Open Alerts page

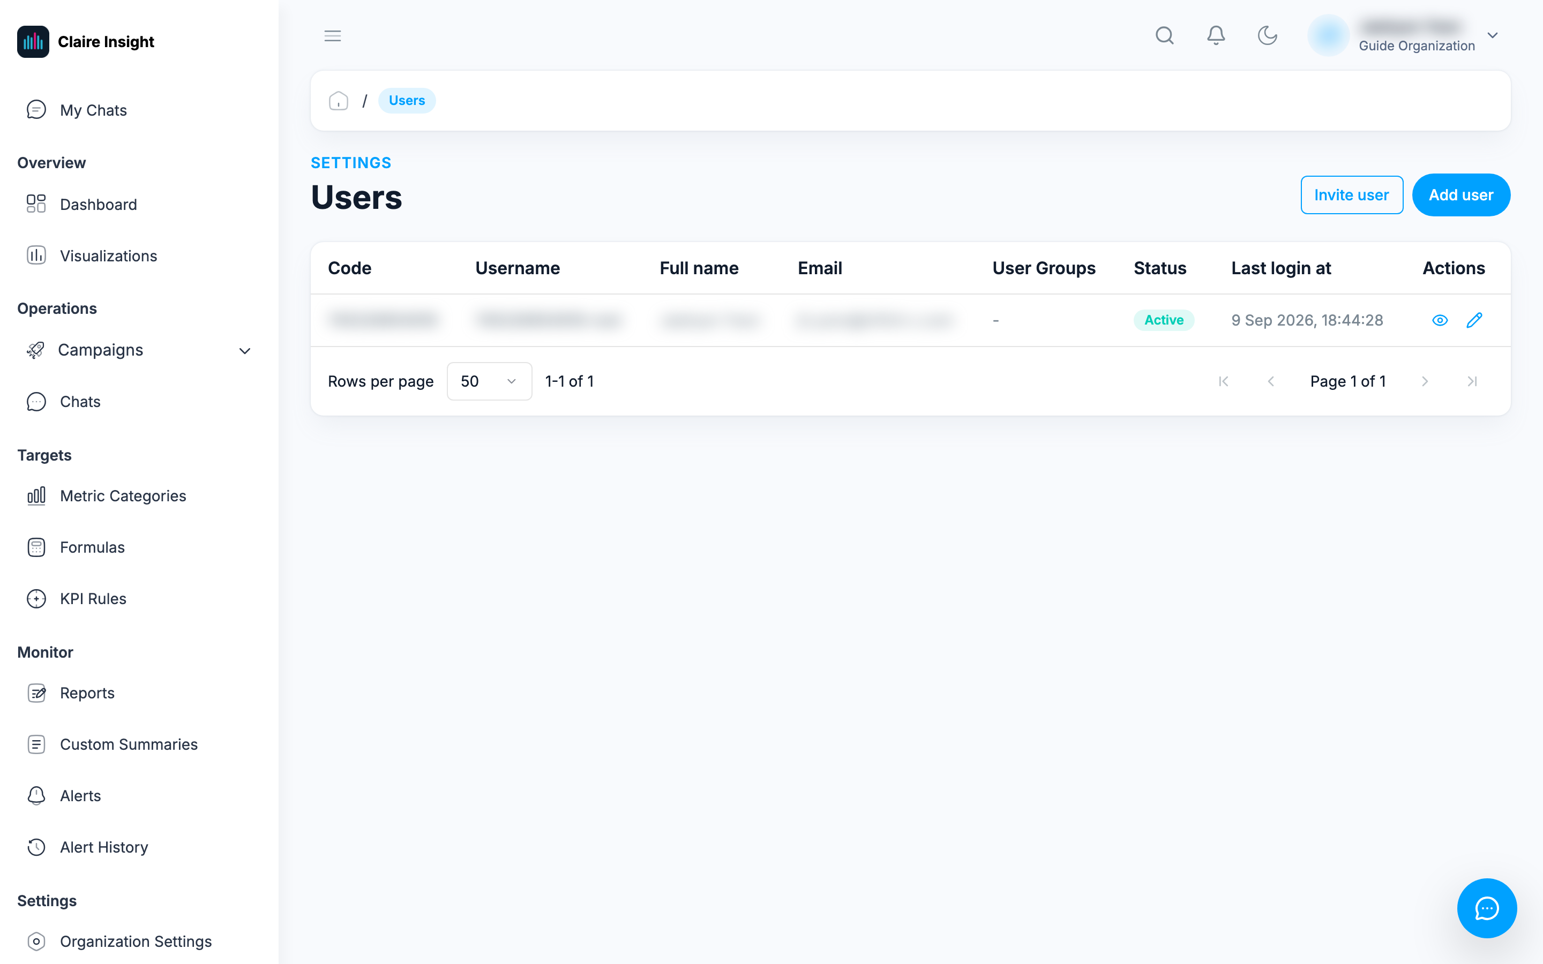point(80,796)
